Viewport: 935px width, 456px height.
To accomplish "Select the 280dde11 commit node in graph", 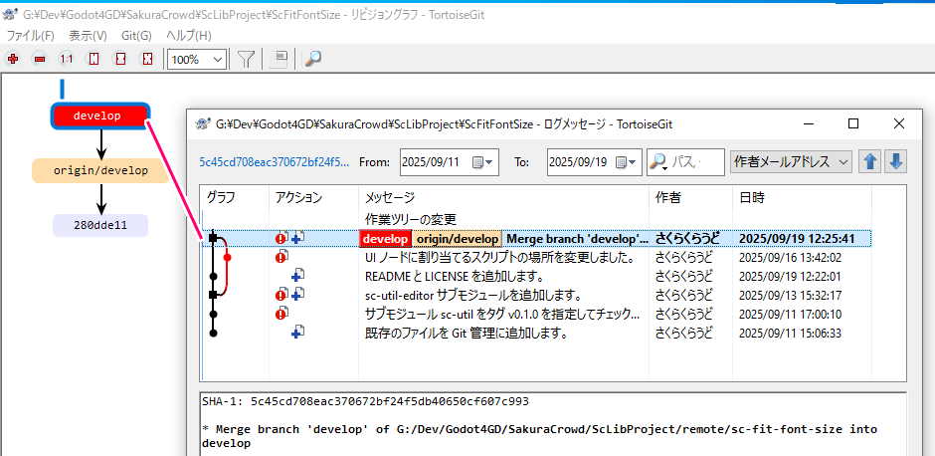I will (x=100, y=226).
